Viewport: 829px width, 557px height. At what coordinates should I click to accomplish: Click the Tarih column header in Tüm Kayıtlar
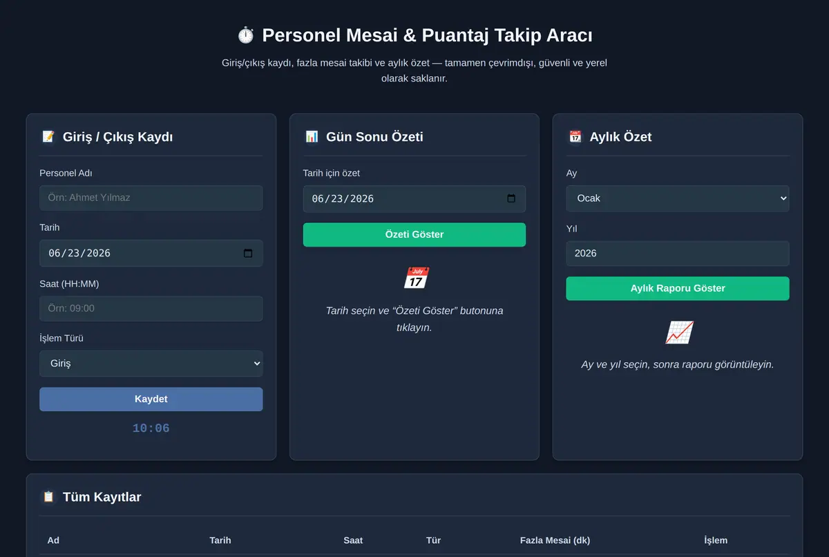pos(220,540)
